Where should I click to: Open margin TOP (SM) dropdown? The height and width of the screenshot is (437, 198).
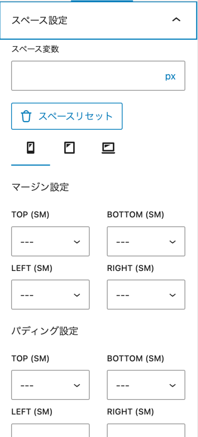[50, 242]
